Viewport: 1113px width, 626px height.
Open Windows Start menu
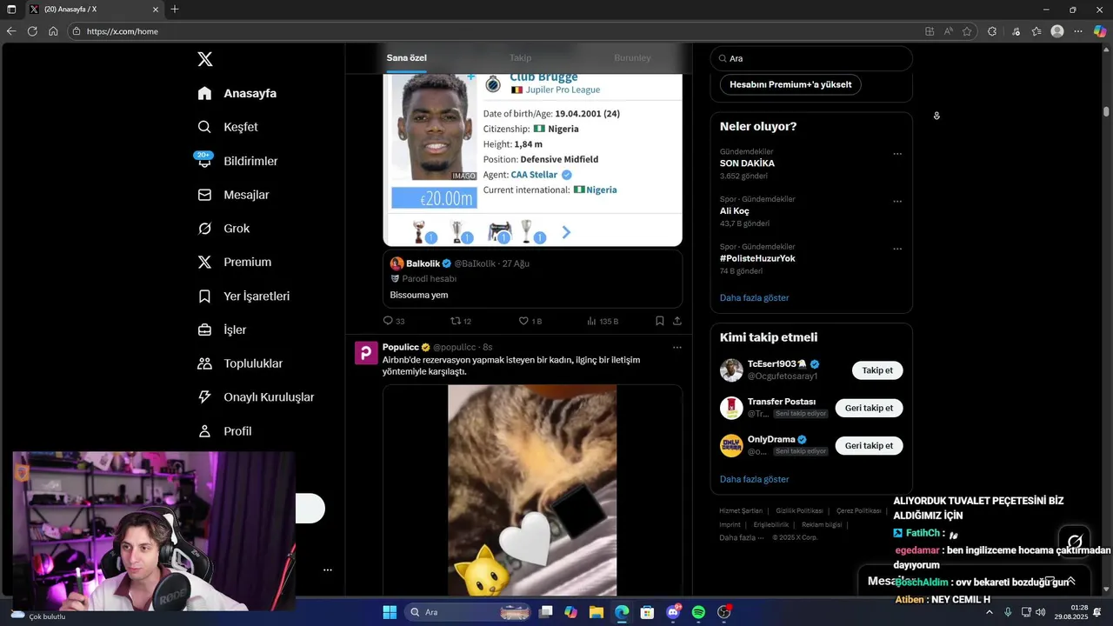coord(390,612)
